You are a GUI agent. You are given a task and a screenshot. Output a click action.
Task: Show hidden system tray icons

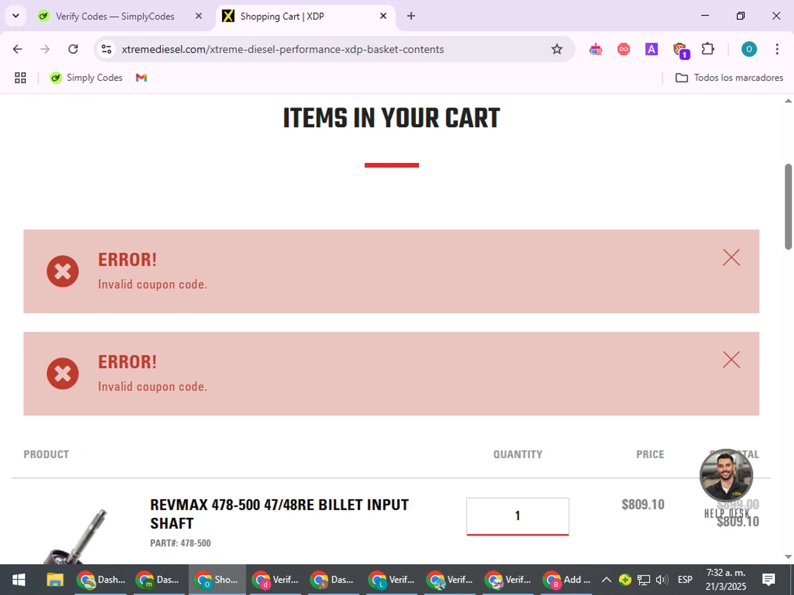coord(607,580)
